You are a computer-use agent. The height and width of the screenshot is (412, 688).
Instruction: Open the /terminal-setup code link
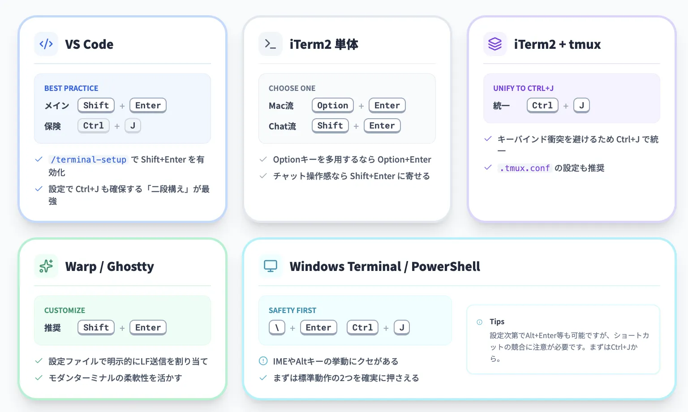tap(88, 159)
